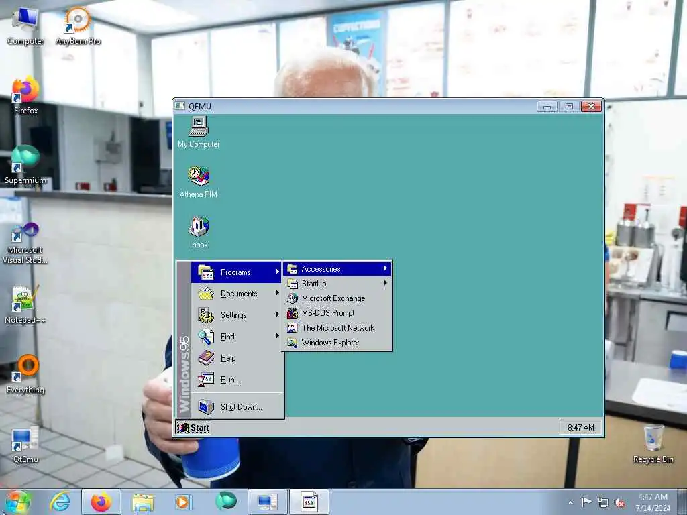The height and width of the screenshot is (515, 687).
Task: Select the Inbox icon in QEMU
Action: 199,232
